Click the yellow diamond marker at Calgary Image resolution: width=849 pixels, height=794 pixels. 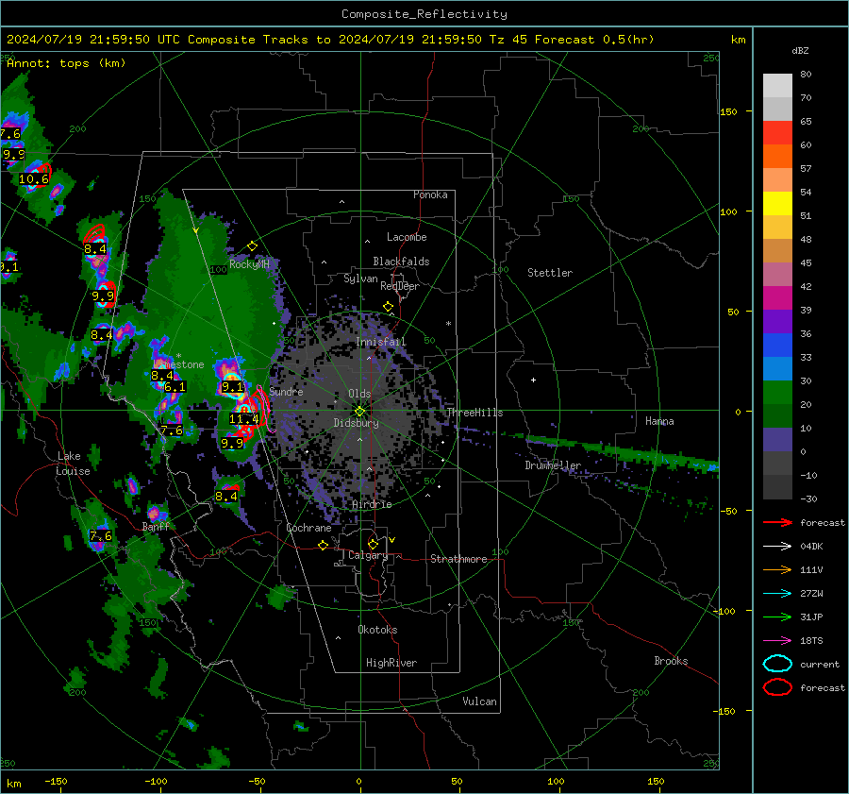click(x=373, y=544)
